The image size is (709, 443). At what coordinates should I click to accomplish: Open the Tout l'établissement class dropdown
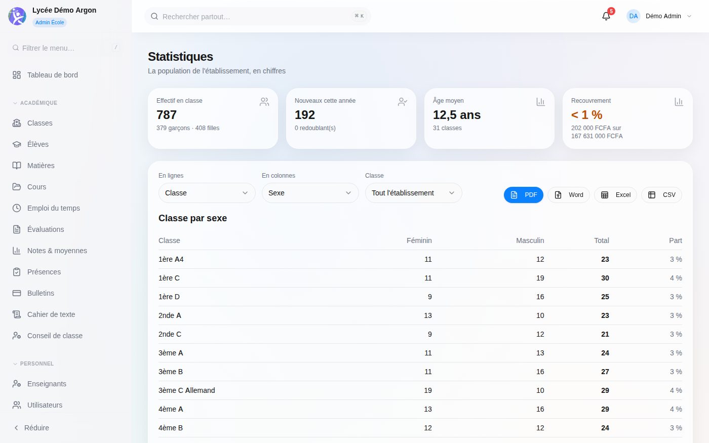pyautogui.click(x=414, y=193)
